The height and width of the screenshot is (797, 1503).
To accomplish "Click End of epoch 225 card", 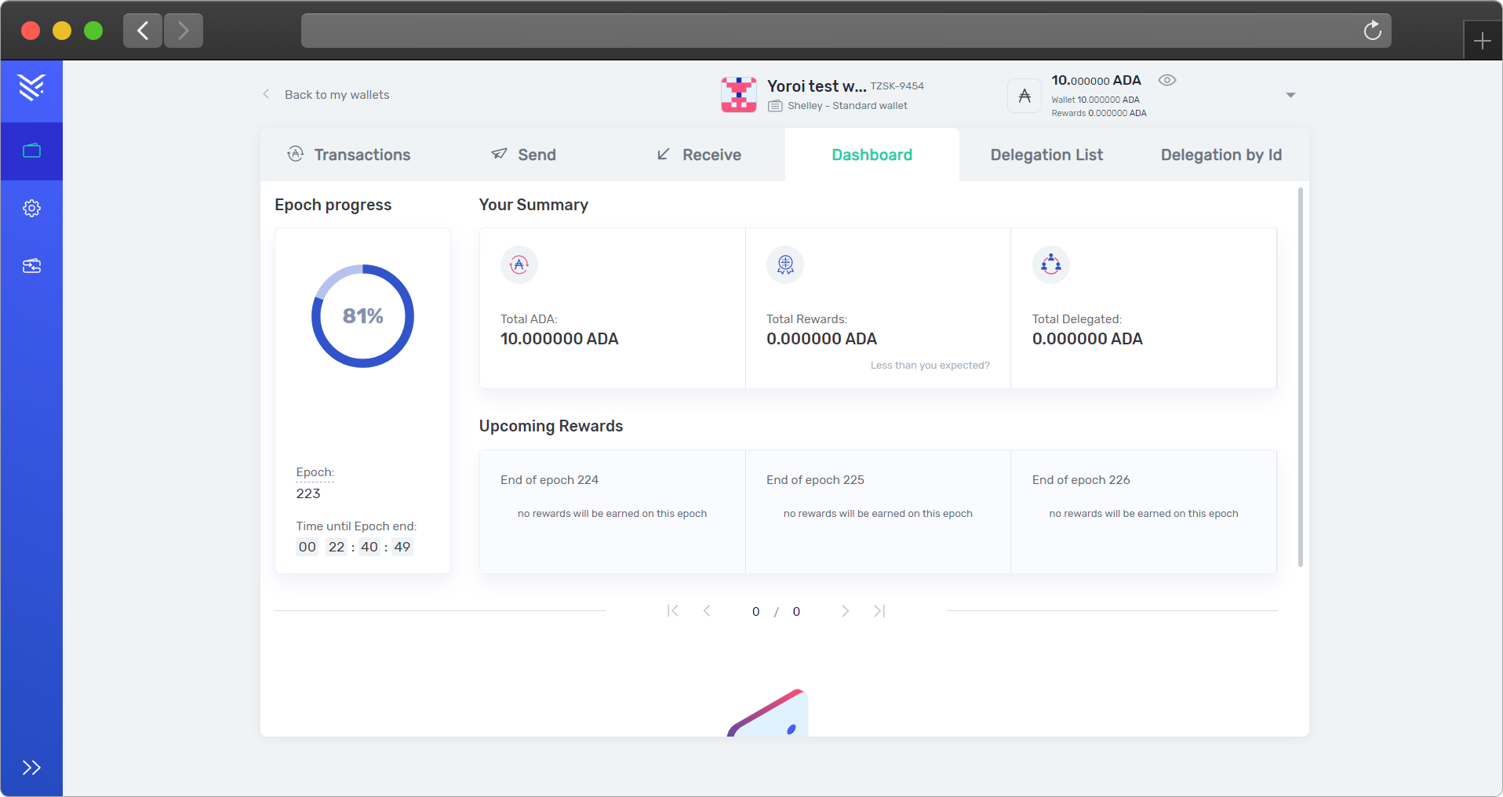I will [x=878, y=511].
